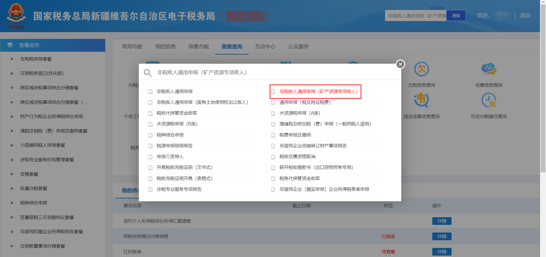The width and height of the screenshot is (546, 257).
Task: Open 通用申报（税及附征税费）result
Action: [x=305, y=102]
